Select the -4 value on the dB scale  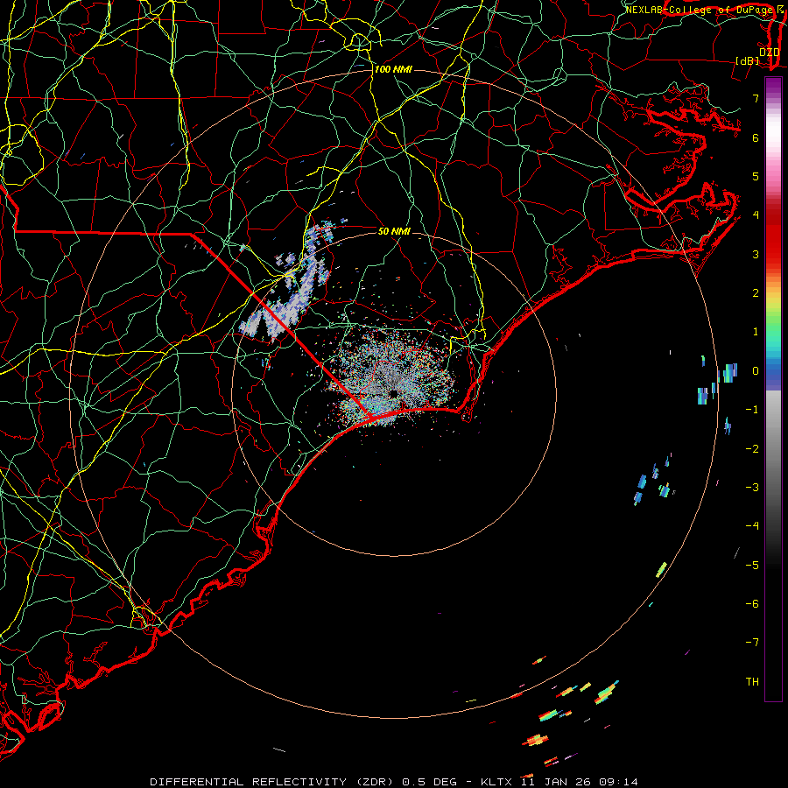[x=752, y=526]
